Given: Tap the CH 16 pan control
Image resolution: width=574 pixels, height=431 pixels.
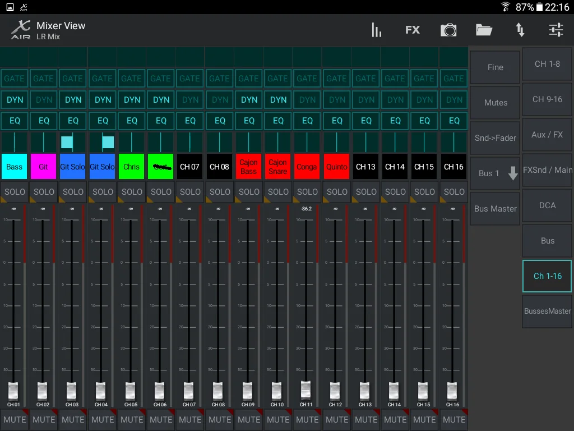Looking at the screenshot, I should pyautogui.click(x=453, y=142).
